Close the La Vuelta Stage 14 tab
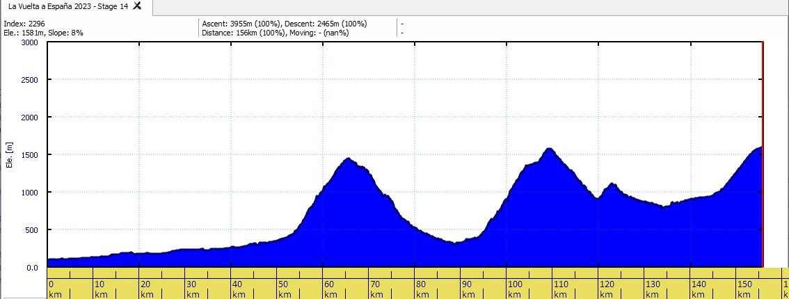This screenshot has height=299, width=789. 137,6
